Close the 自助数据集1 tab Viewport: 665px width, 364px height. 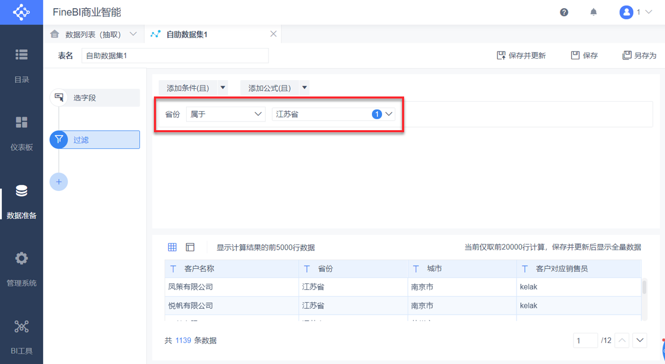273,34
